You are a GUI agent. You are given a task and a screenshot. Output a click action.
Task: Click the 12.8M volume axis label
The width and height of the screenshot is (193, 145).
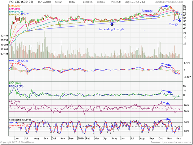(4, 49)
